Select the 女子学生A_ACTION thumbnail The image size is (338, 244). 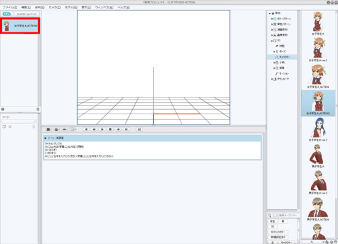pos(318,77)
